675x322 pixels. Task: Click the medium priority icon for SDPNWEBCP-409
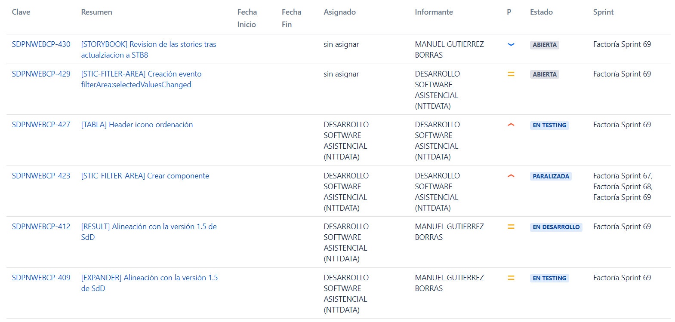[511, 278]
